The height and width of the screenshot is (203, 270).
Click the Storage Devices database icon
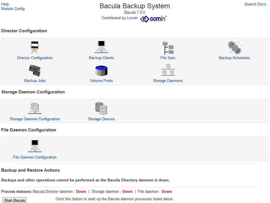point(101,108)
